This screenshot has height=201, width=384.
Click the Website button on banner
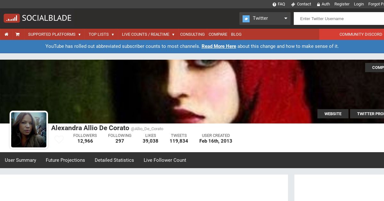333,114
